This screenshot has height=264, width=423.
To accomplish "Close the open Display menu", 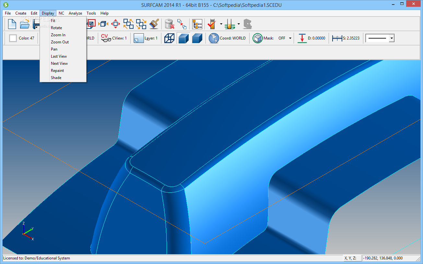I will pos(48,13).
